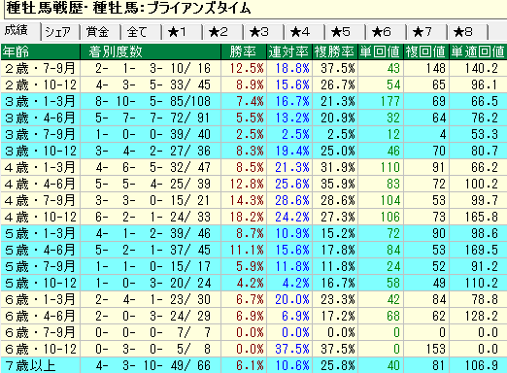Screen dimensions: 507x373
Task: Select the 4歳・10-12 row
Action: click(253, 217)
